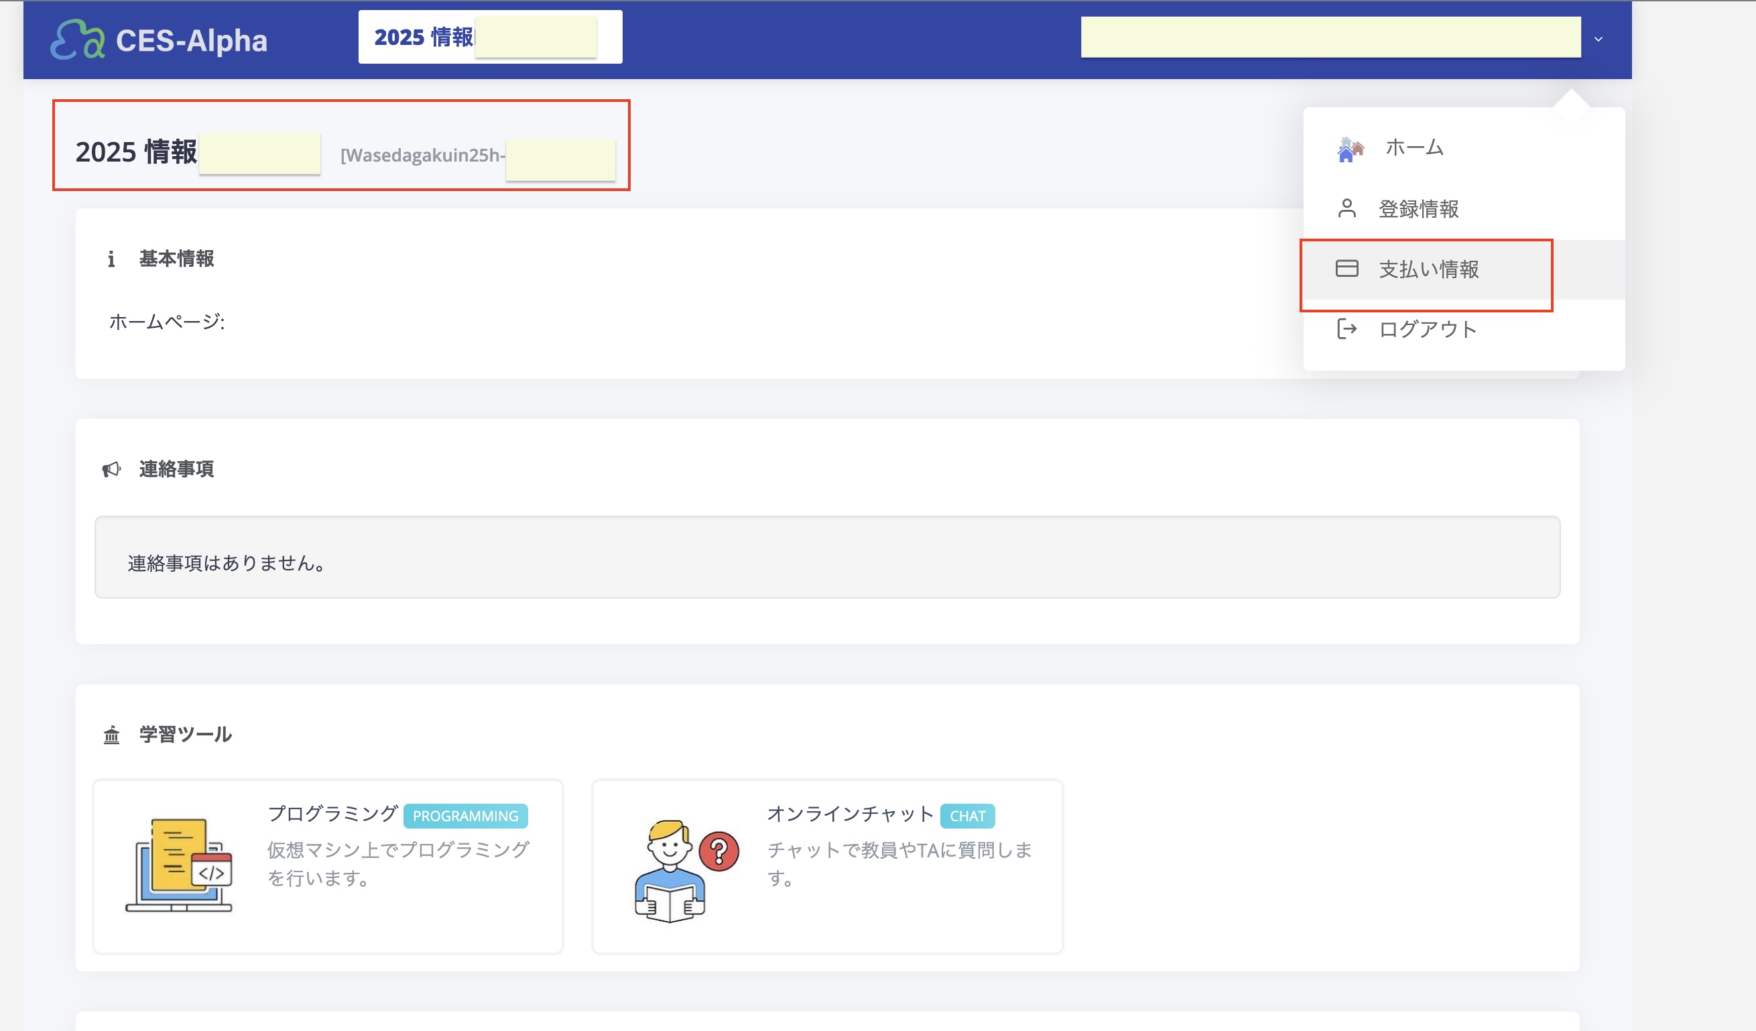Click the megaphone icon beside 連絡事項
This screenshot has width=1756, height=1031.
pyautogui.click(x=111, y=469)
